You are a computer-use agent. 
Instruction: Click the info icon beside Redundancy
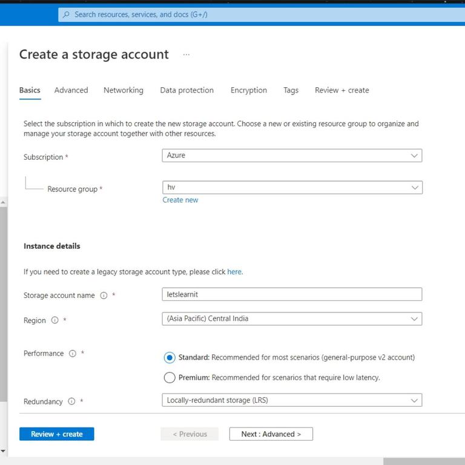71,401
